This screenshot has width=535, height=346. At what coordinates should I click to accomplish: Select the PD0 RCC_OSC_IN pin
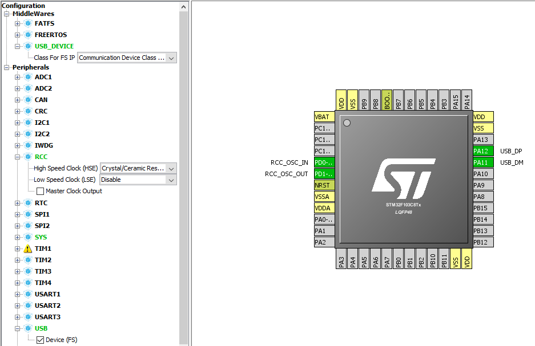(324, 162)
